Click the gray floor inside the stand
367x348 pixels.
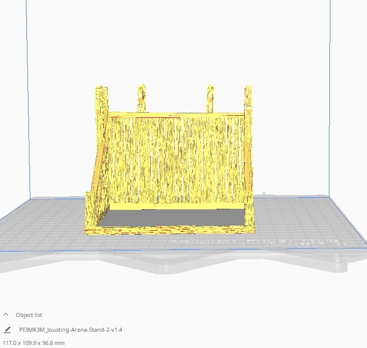173,217
